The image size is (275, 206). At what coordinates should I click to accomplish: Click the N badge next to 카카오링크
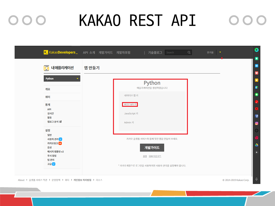[60, 143]
